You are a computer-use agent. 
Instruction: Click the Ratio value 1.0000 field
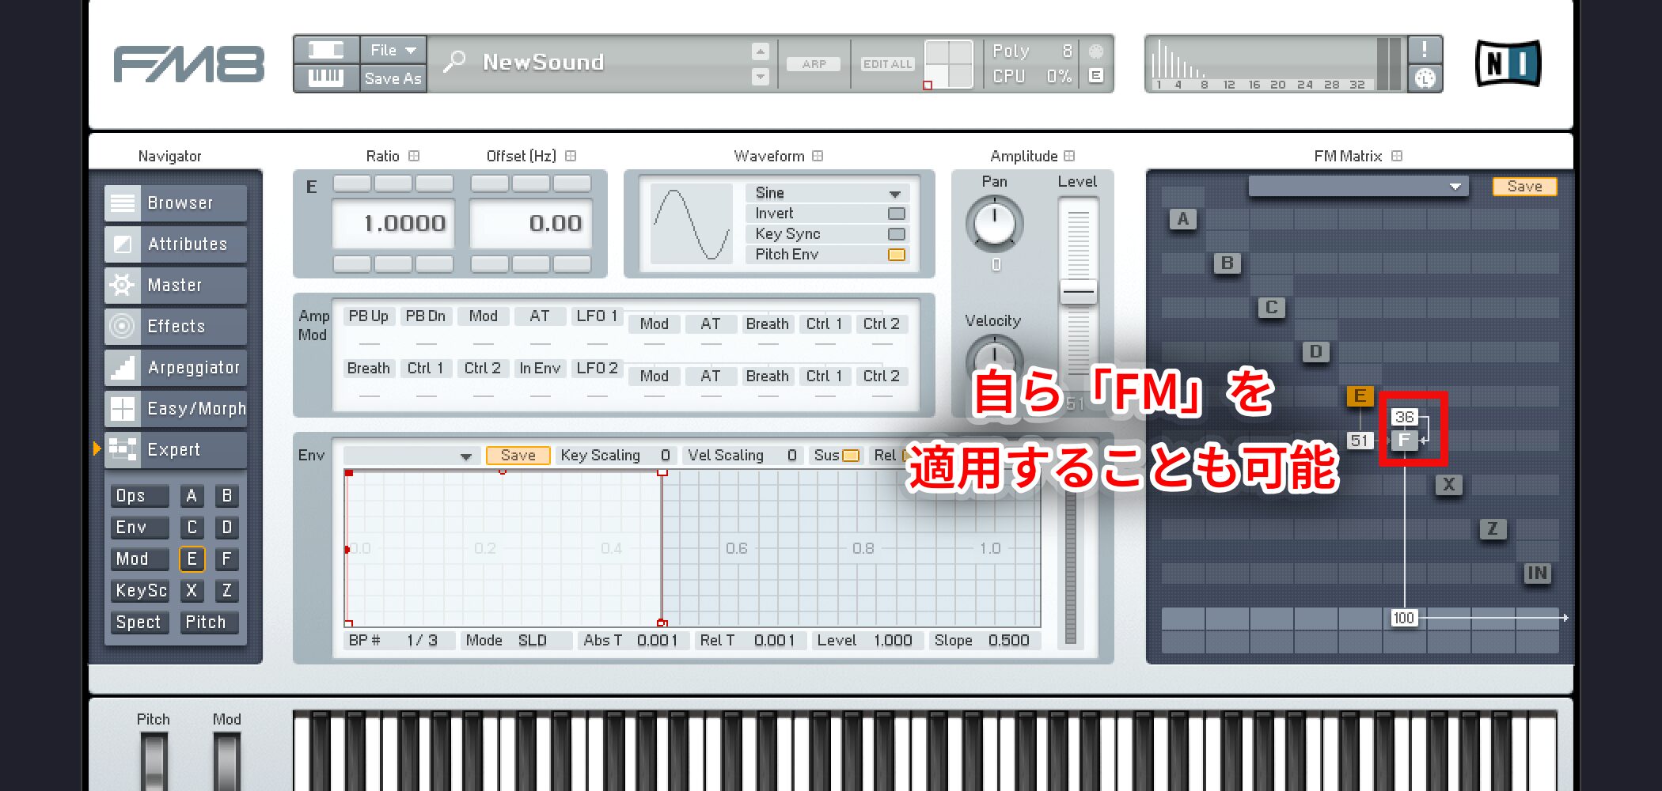pyautogui.click(x=393, y=224)
